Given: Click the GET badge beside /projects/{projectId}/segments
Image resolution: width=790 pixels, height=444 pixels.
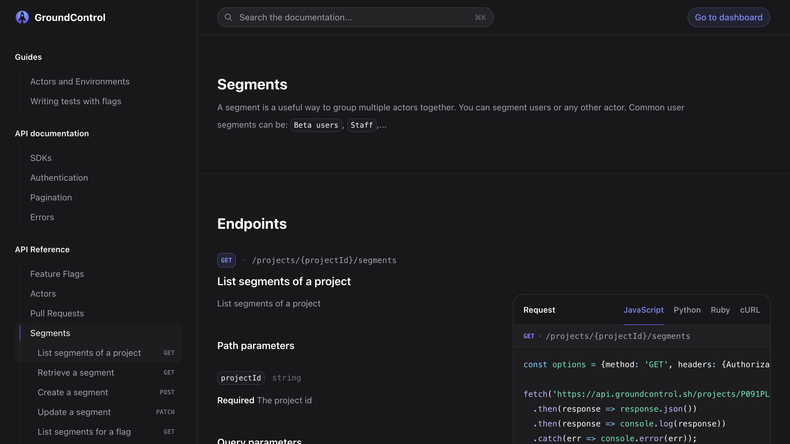Looking at the screenshot, I should (227, 260).
